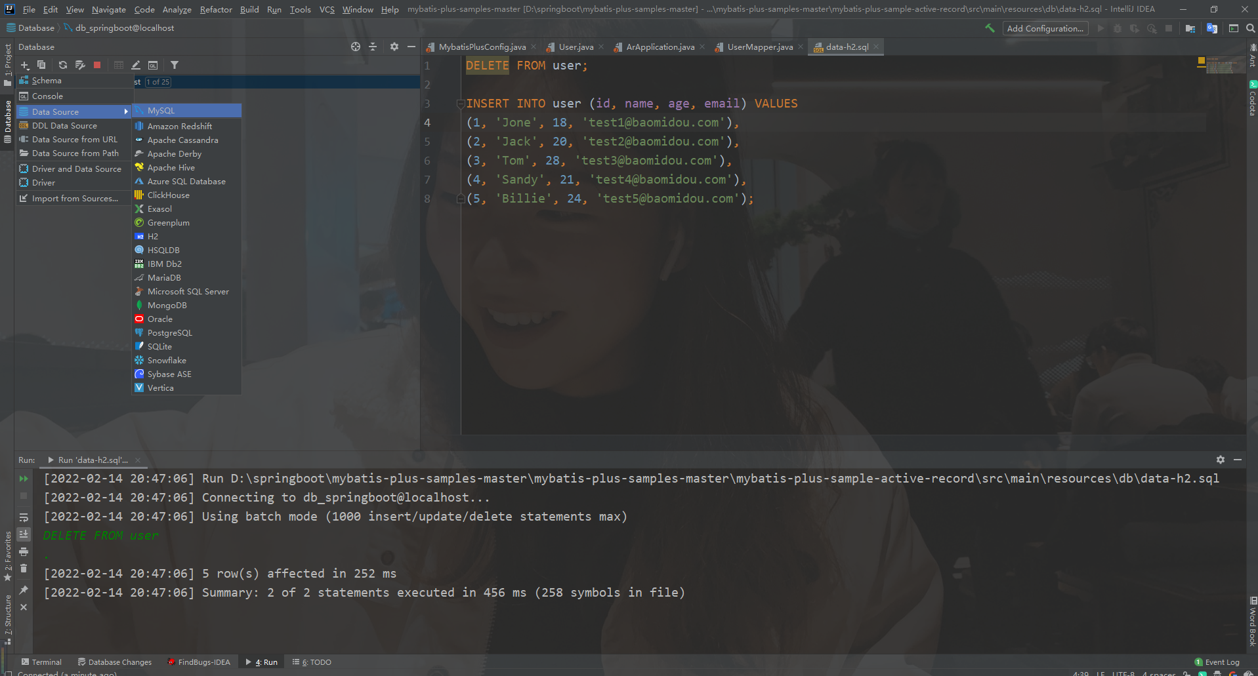Open Data Source Properties wrench icon
This screenshot has width=1258, height=676.
80,65
